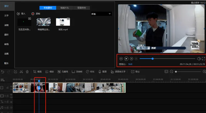Click 导入 to import media
The width and height of the screenshot is (206, 113).
pyautogui.click(x=21, y=14)
